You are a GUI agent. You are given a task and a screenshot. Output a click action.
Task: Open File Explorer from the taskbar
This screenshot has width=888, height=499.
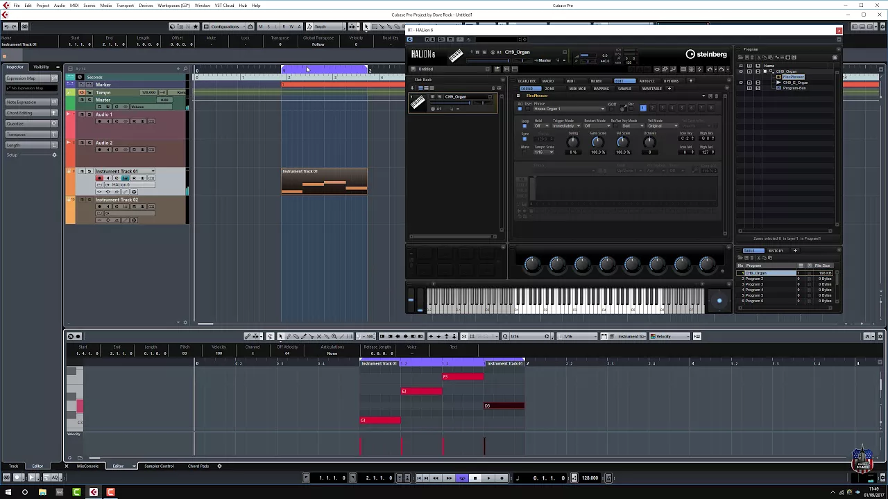click(x=42, y=492)
